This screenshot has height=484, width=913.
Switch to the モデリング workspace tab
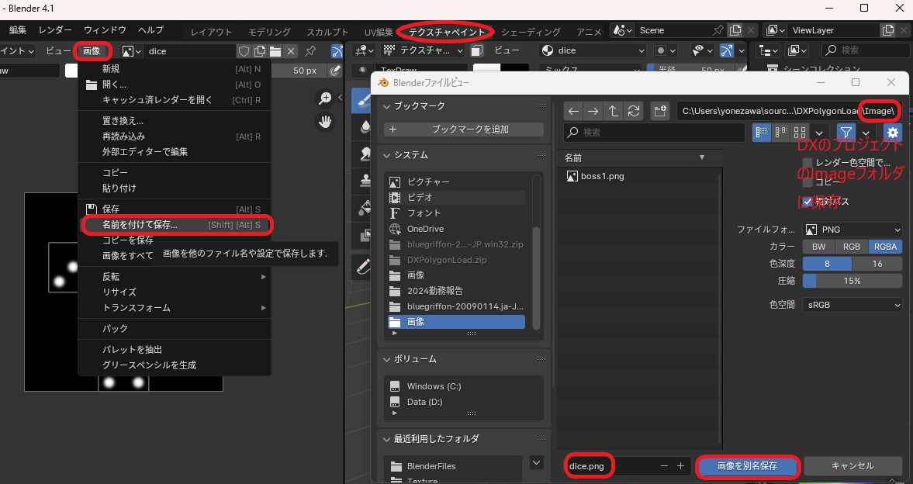coord(270,32)
